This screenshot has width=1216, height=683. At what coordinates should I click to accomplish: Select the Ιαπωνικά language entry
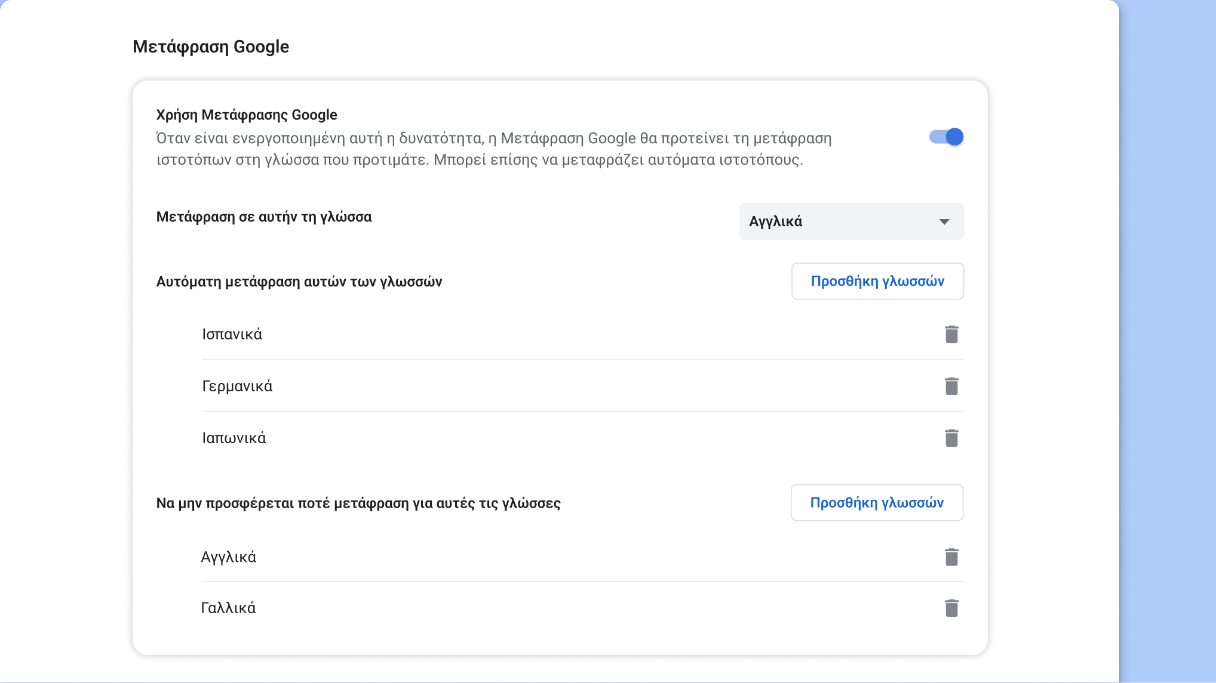coord(234,437)
